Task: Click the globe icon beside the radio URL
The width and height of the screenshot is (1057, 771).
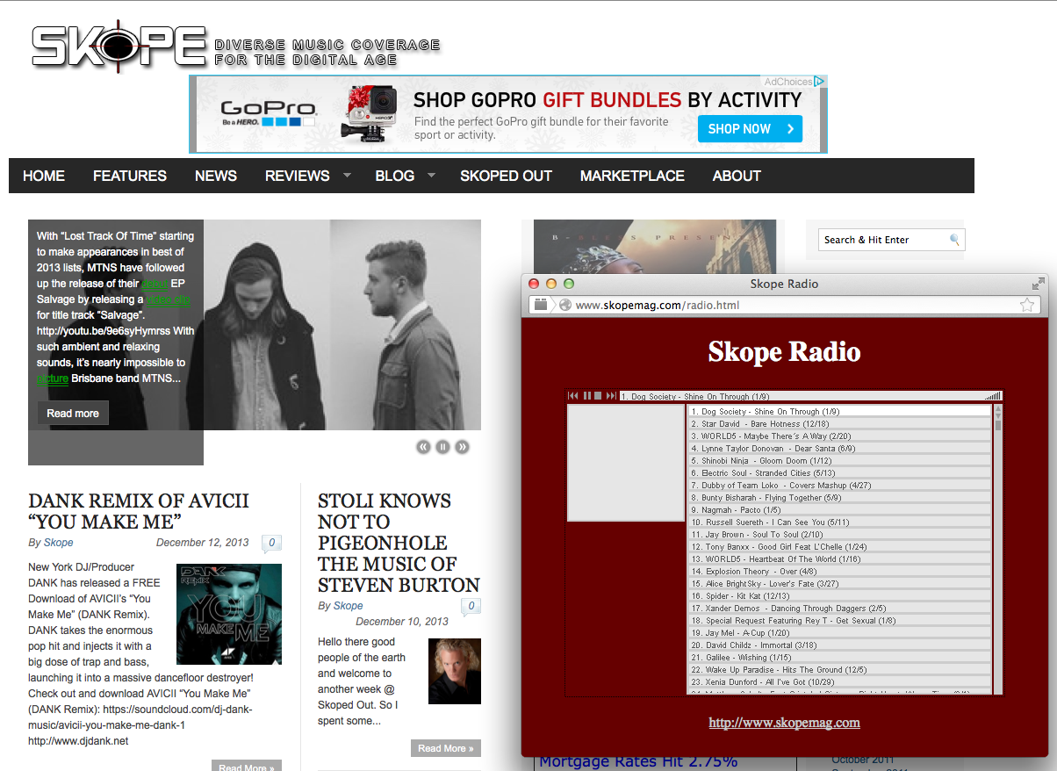Action: tap(565, 305)
